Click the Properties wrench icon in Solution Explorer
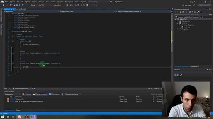 pos(198,12)
